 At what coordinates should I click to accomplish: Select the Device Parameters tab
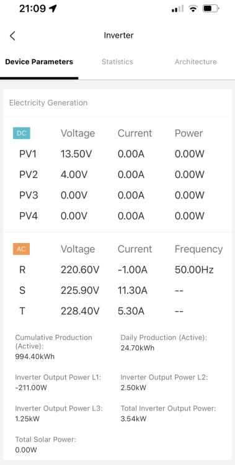tap(39, 61)
